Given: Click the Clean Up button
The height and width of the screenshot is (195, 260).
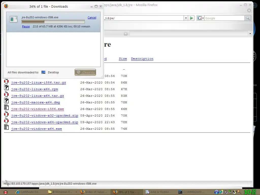Looking at the screenshot, I should (85, 72).
